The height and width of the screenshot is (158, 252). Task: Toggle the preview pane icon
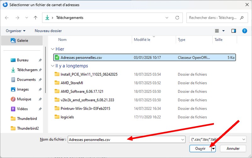coord(234,31)
